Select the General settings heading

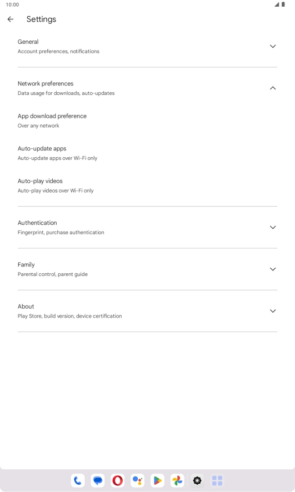[28, 42]
